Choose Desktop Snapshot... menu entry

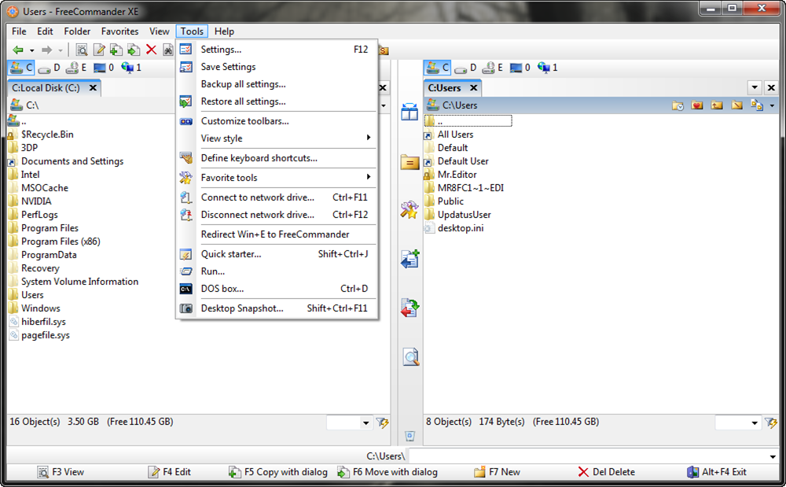pyautogui.click(x=277, y=308)
